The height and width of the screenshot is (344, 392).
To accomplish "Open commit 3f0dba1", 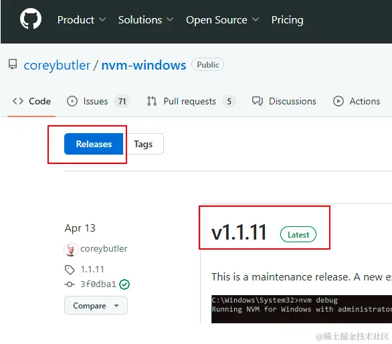I will pos(98,284).
